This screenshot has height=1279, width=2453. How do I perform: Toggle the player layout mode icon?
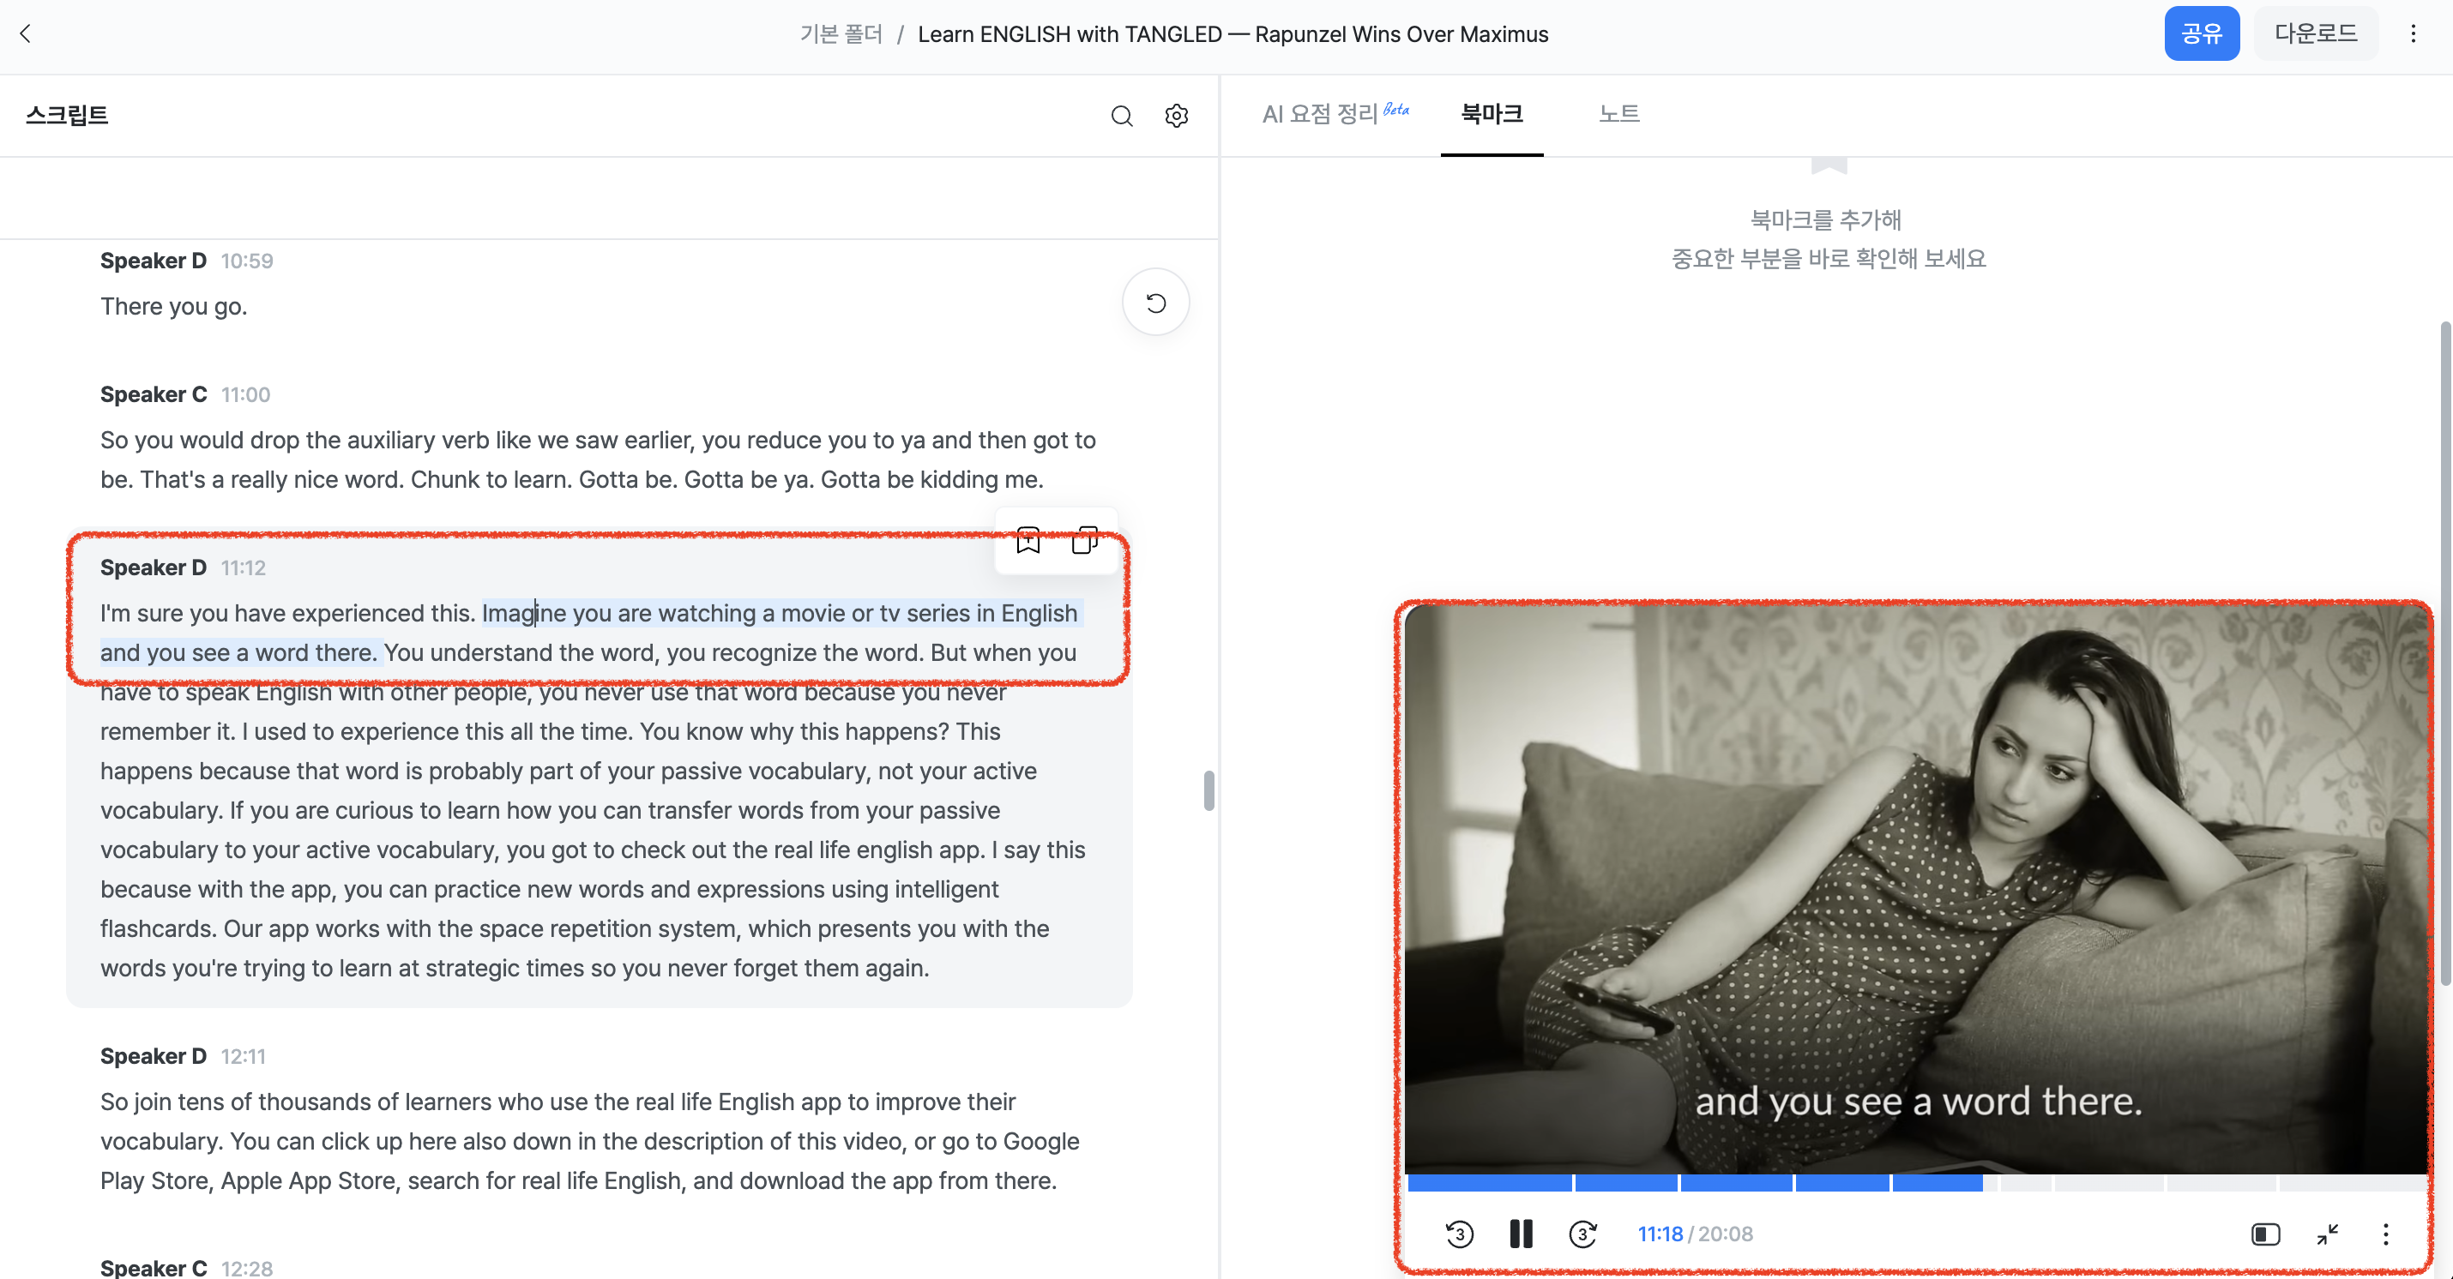tap(2265, 1234)
